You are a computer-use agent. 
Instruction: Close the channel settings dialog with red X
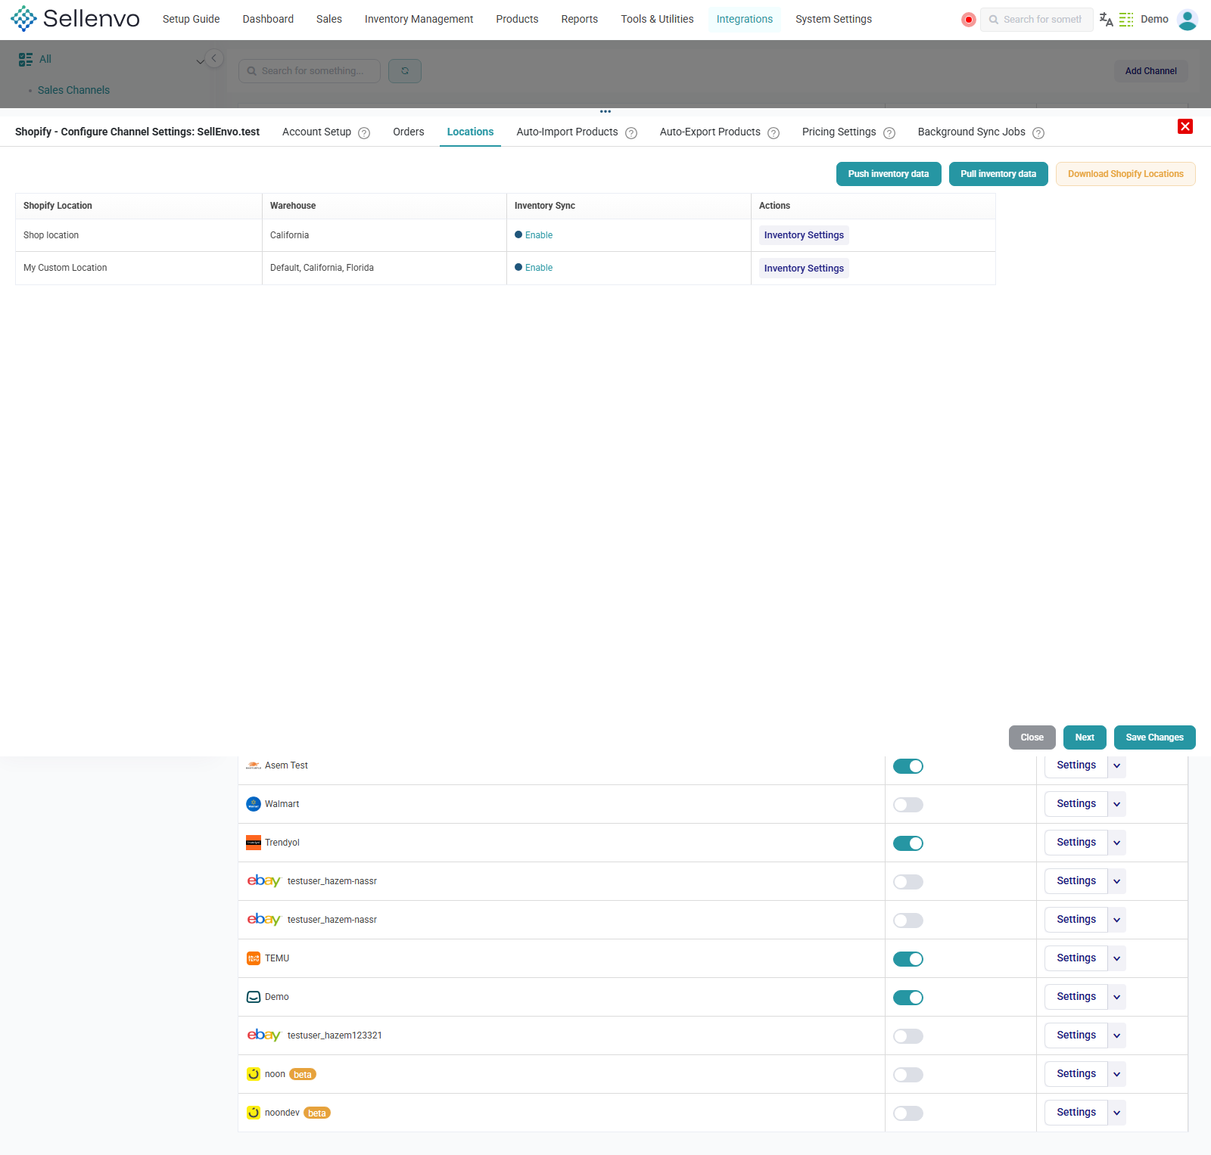click(1185, 126)
